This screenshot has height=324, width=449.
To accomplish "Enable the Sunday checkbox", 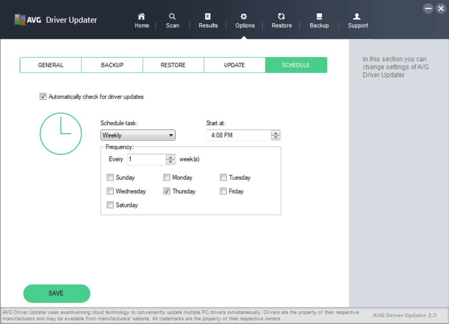I will click(110, 177).
